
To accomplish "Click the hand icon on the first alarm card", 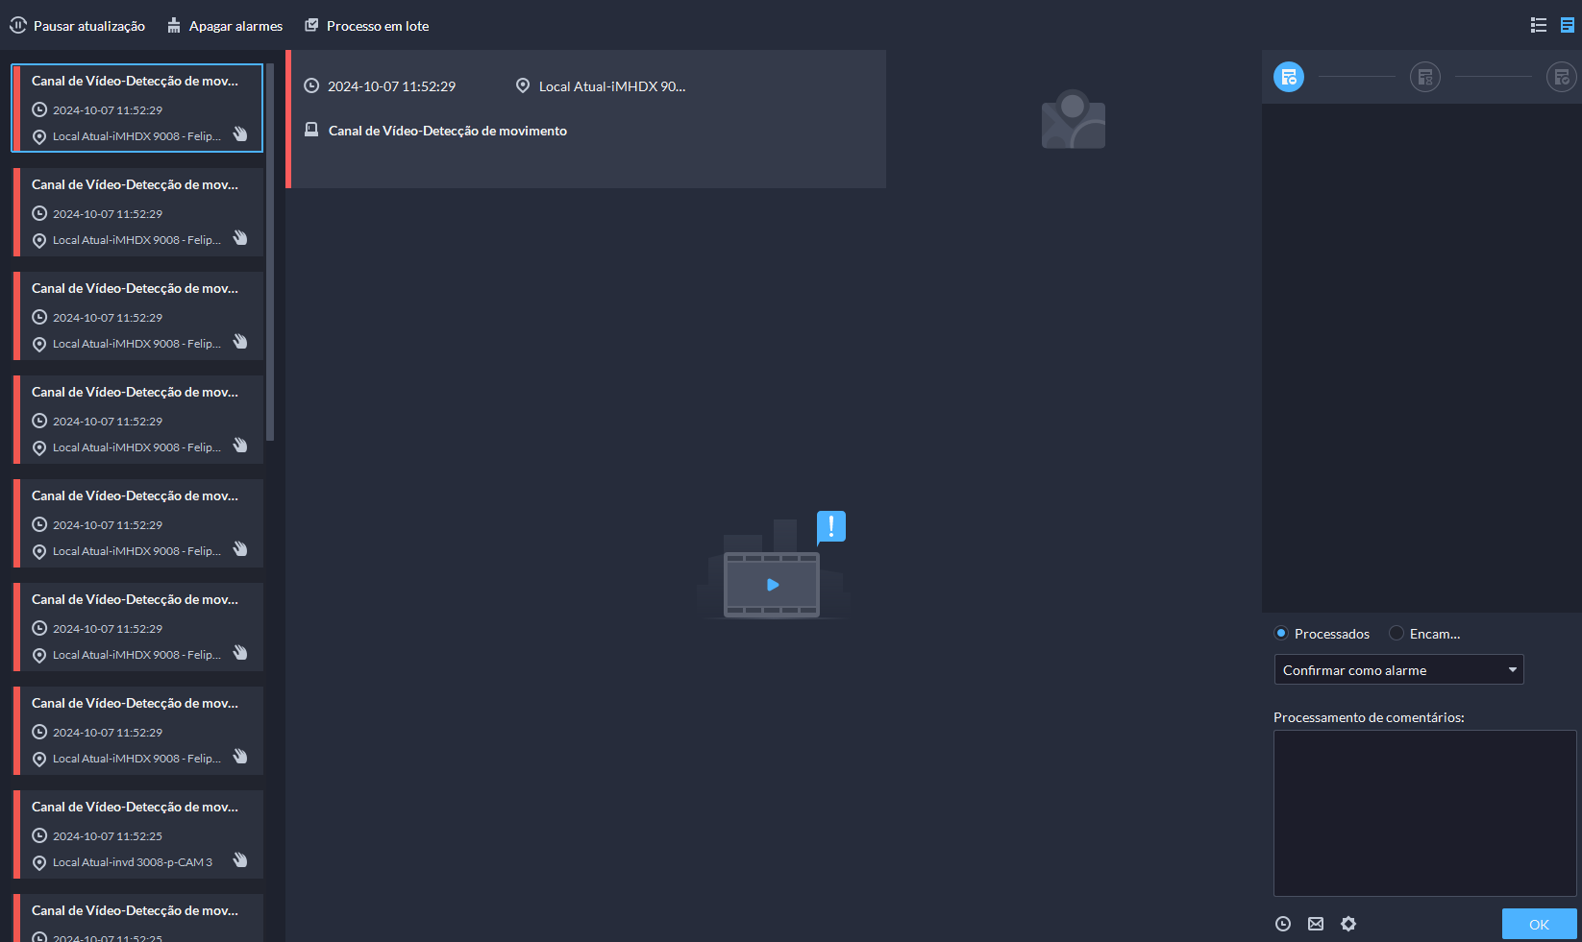I will pos(240,134).
